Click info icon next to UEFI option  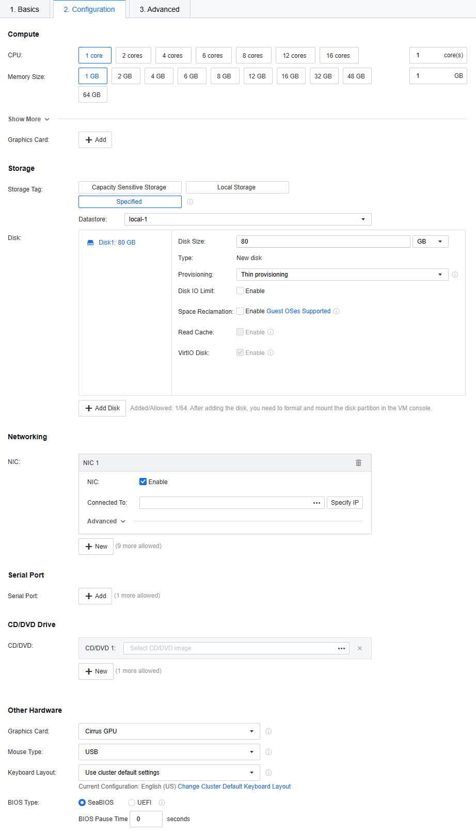pyautogui.click(x=162, y=803)
